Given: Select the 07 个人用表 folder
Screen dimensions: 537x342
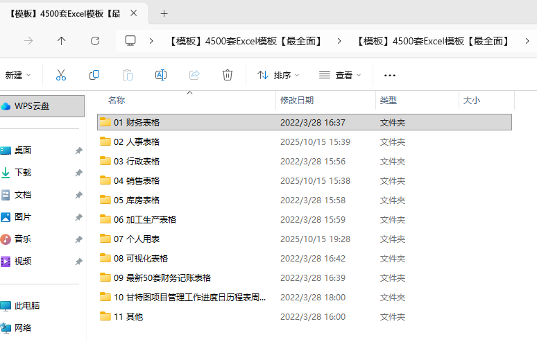Looking at the screenshot, I should pyautogui.click(x=305, y=239).
